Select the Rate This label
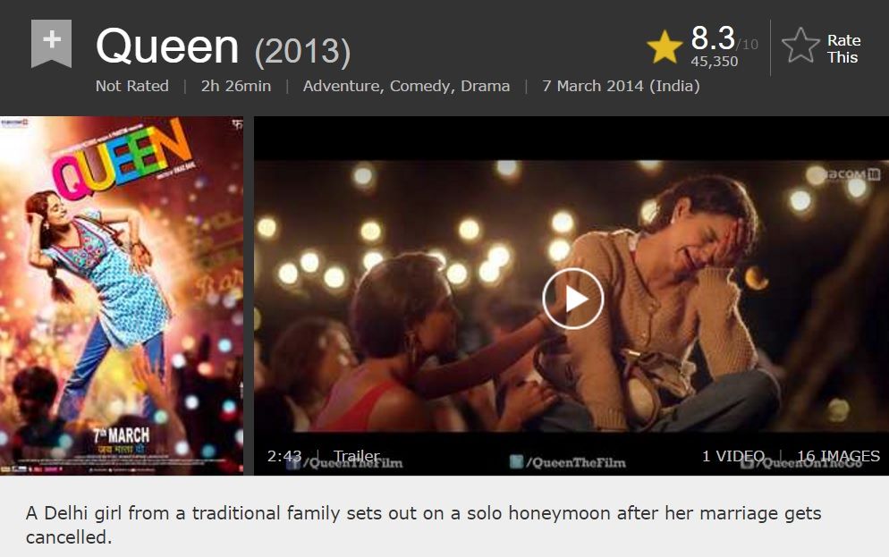The height and width of the screenshot is (557, 889). click(843, 49)
